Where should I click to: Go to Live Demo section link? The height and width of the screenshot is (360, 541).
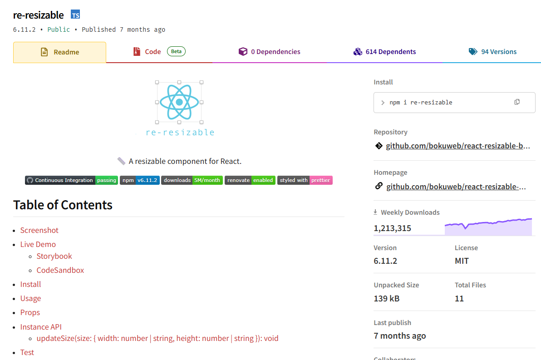pos(38,244)
